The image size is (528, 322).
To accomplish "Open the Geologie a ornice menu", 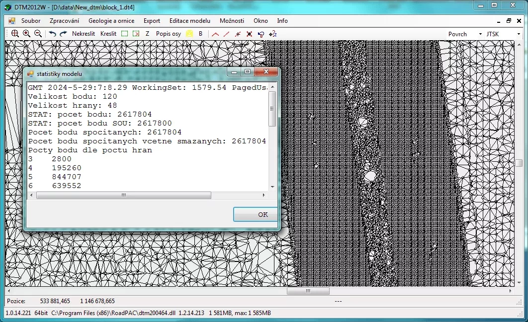I will click(111, 21).
